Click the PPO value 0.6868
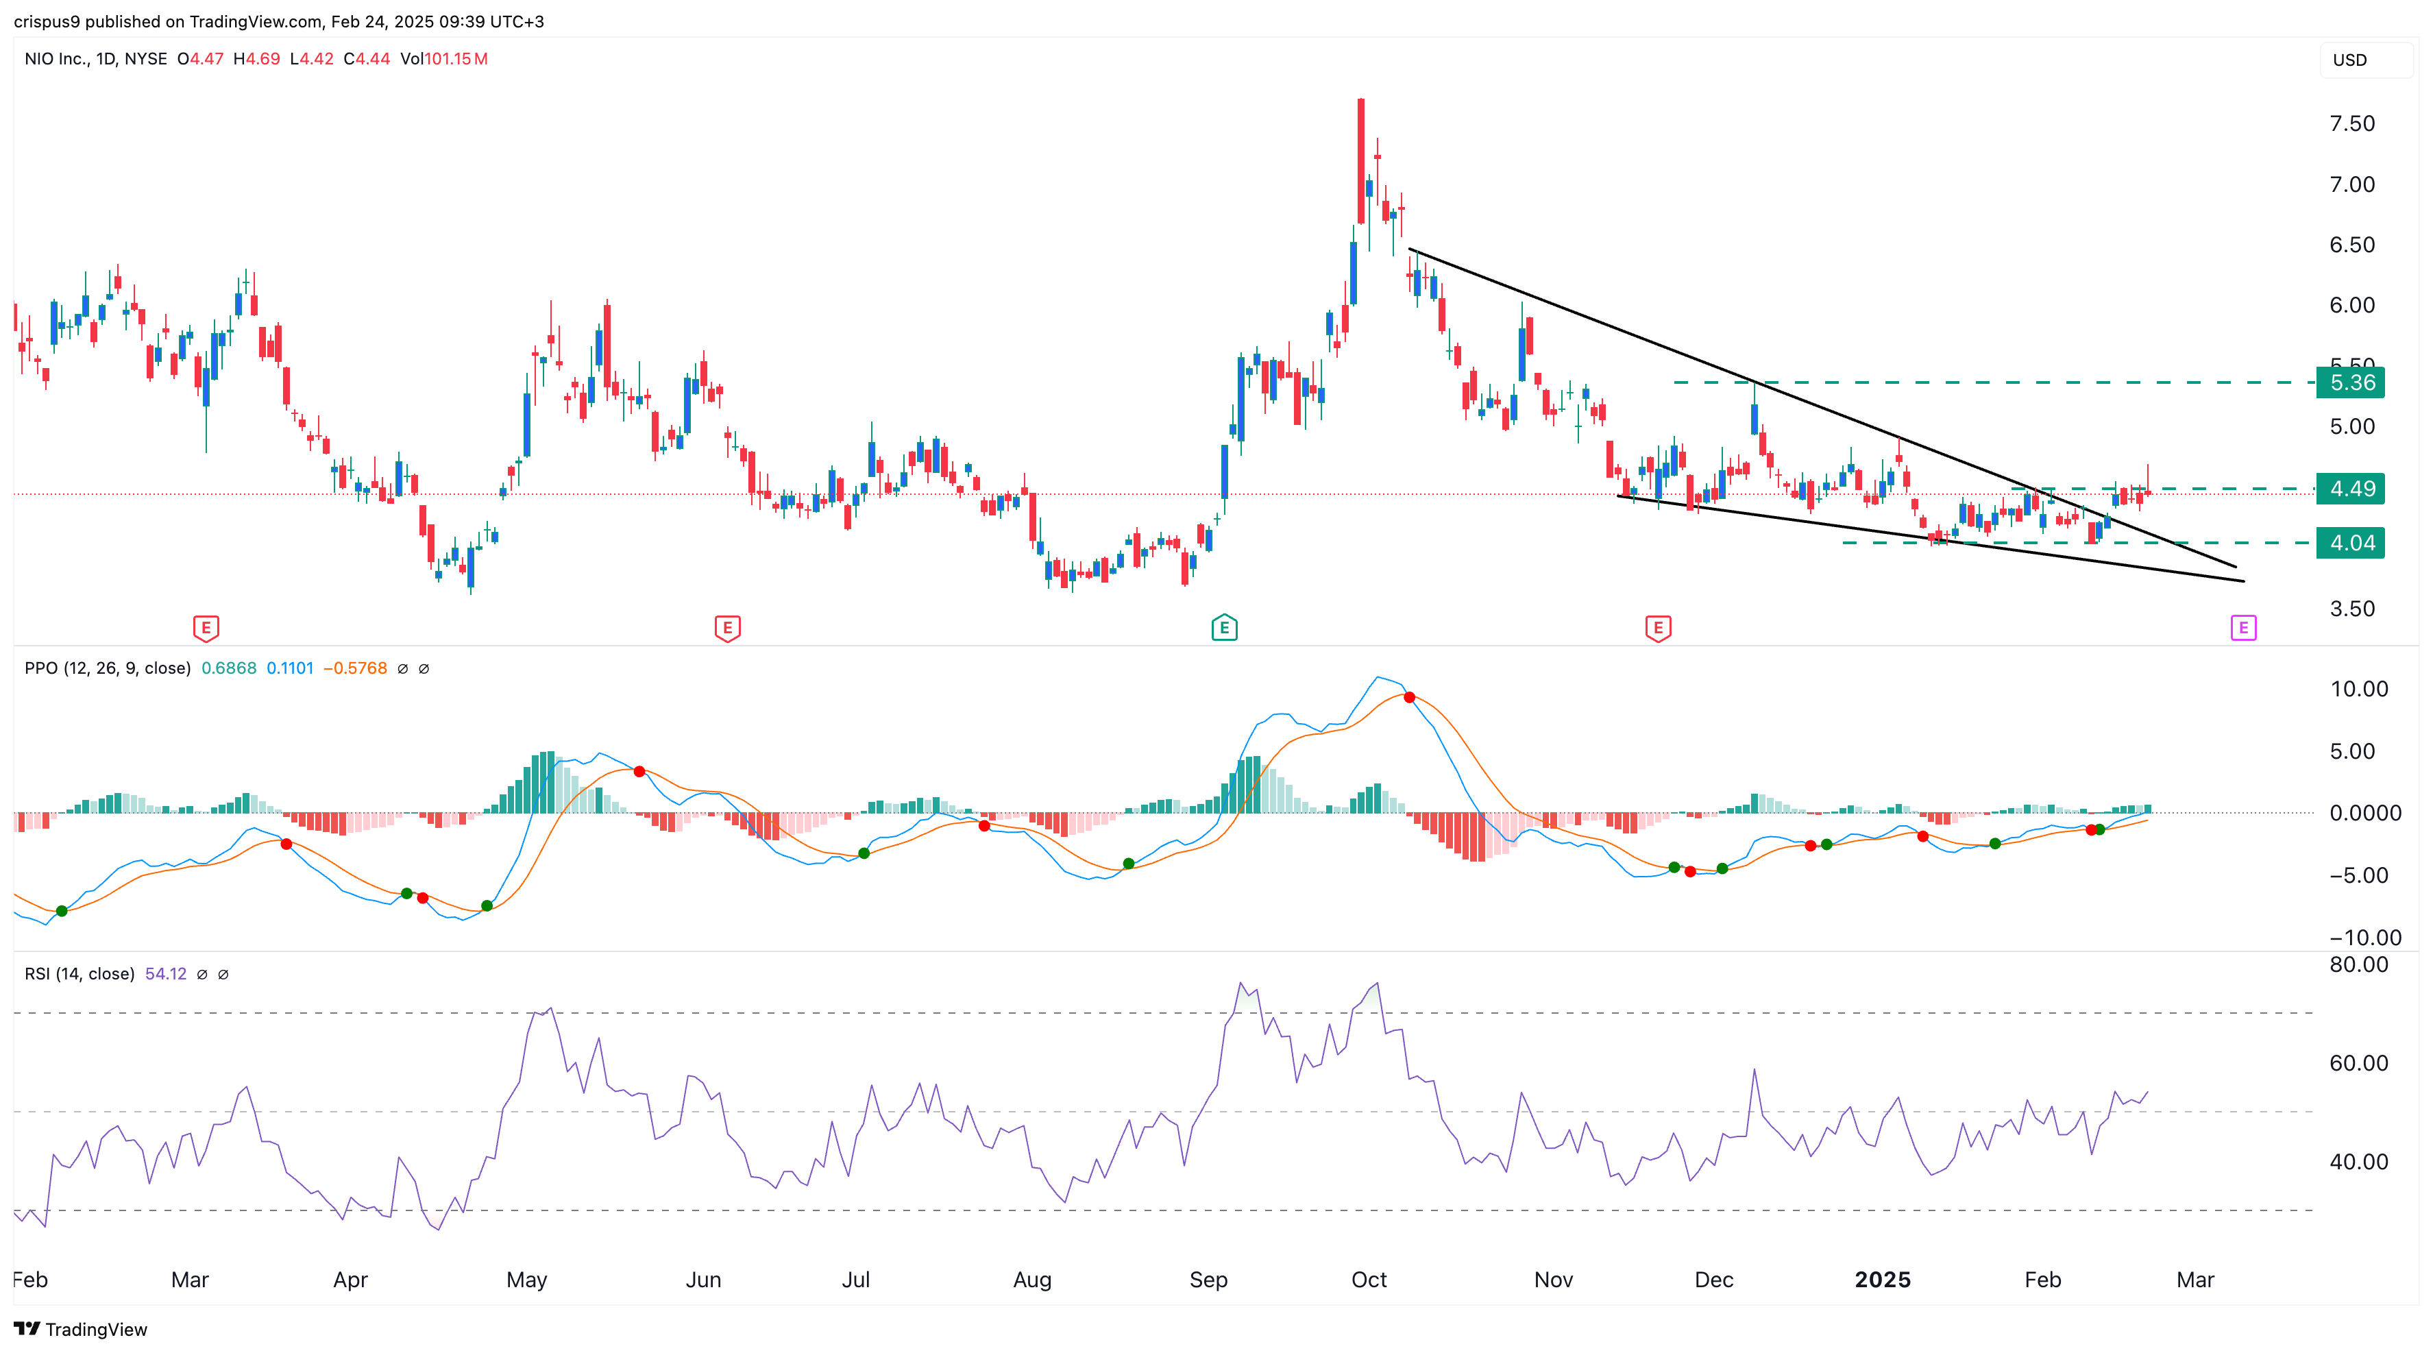The image size is (2433, 1353). point(229,668)
